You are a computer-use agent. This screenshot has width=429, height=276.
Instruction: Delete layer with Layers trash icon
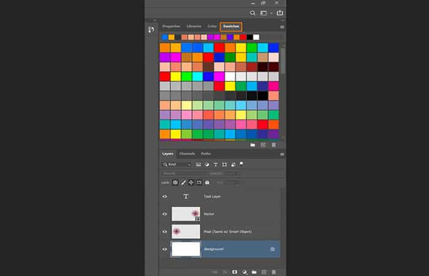(273, 272)
